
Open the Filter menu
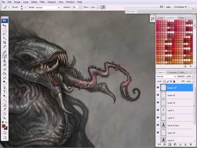(42, 2)
